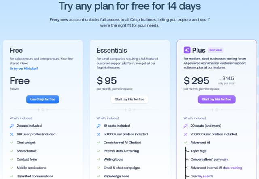Open the 'Or try our Mini plan?' link

point(24,69)
